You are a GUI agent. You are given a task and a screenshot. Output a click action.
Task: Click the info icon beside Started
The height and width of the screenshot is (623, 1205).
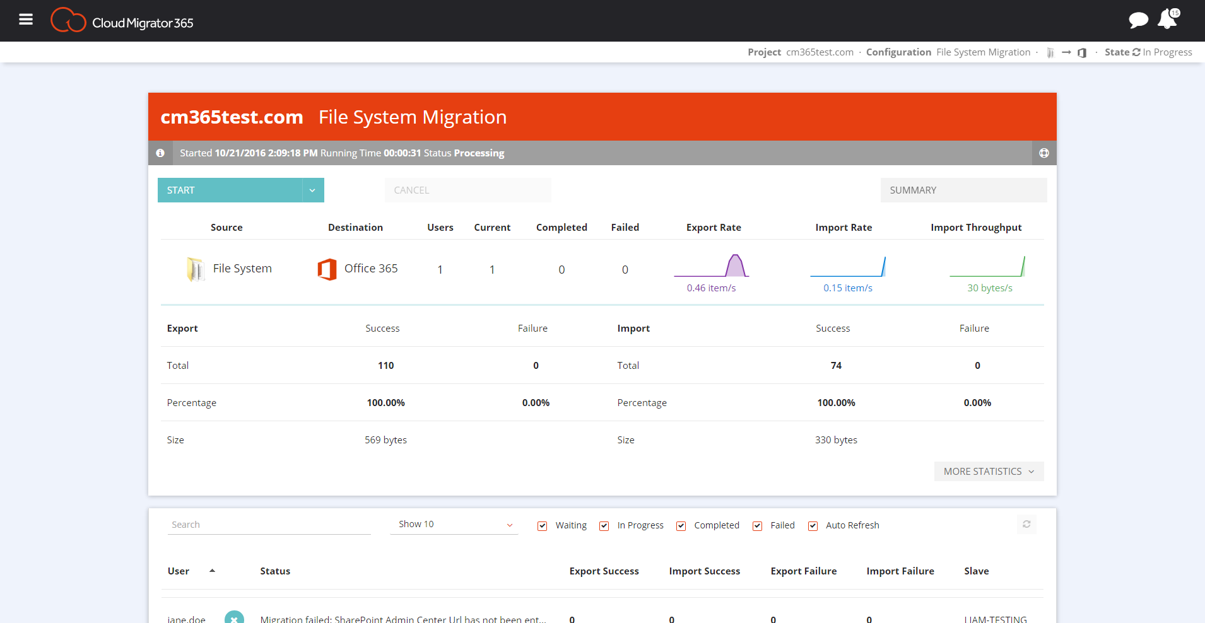[x=160, y=153]
